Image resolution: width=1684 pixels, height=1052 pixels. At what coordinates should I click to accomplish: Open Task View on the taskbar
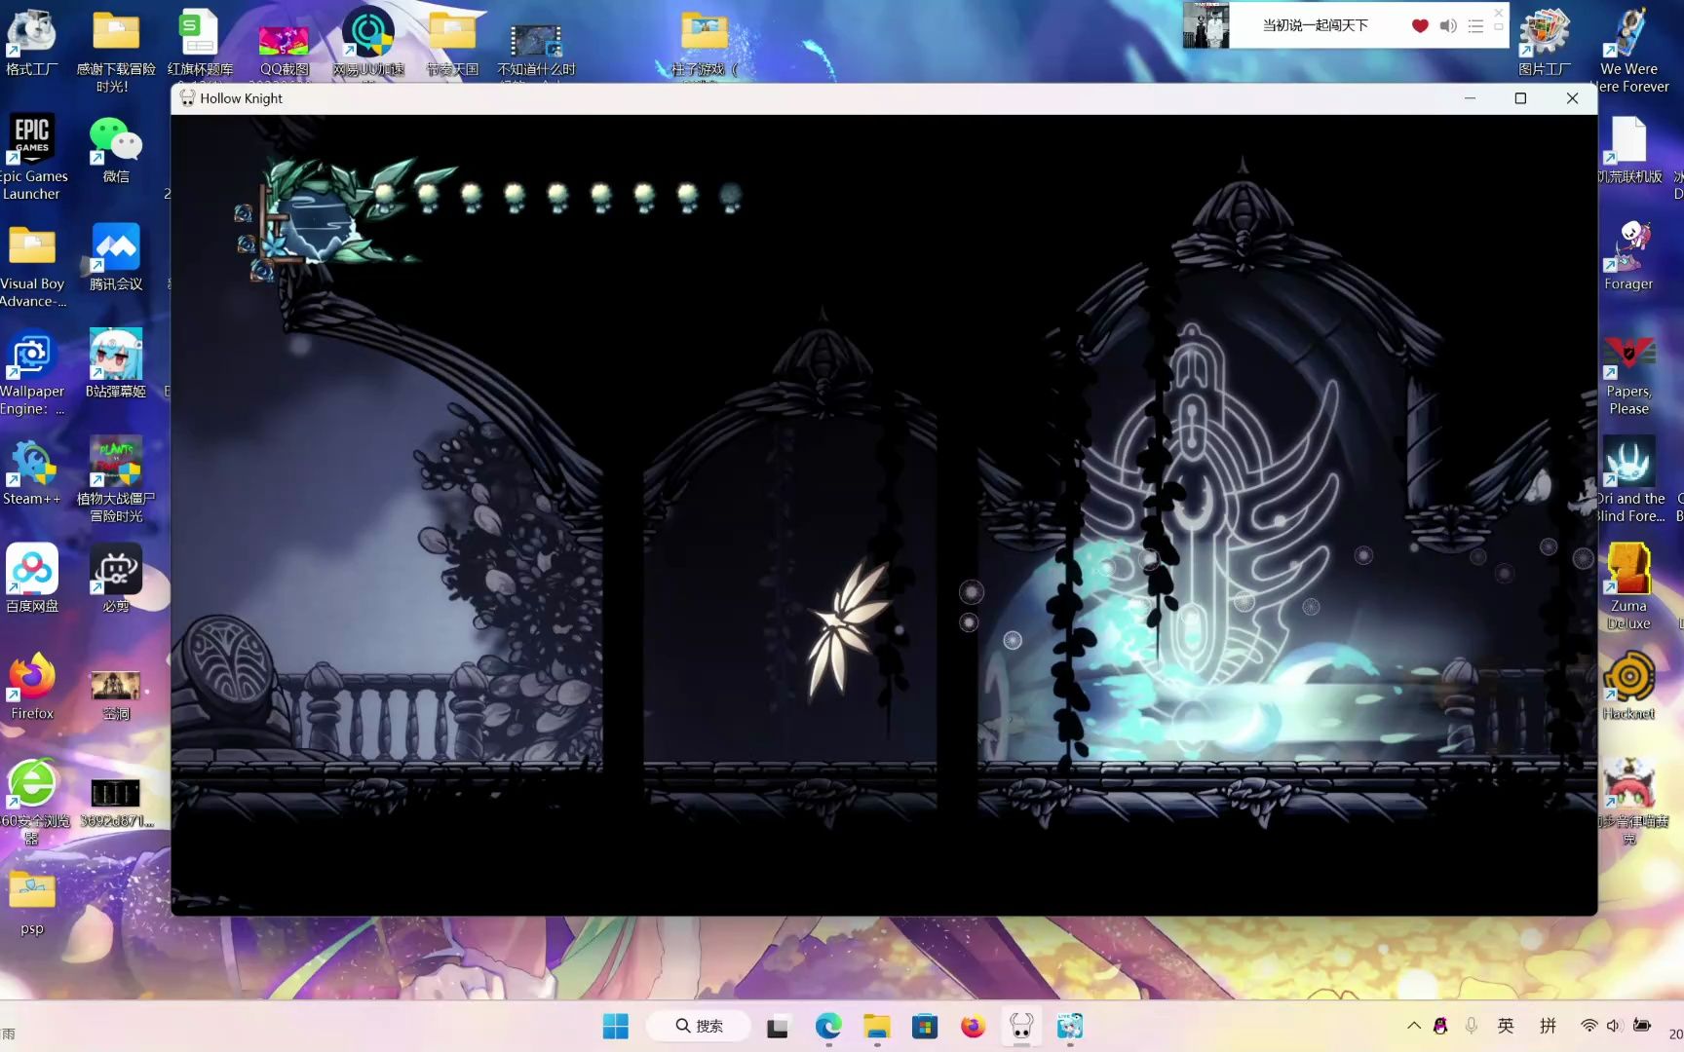click(x=777, y=1027)
